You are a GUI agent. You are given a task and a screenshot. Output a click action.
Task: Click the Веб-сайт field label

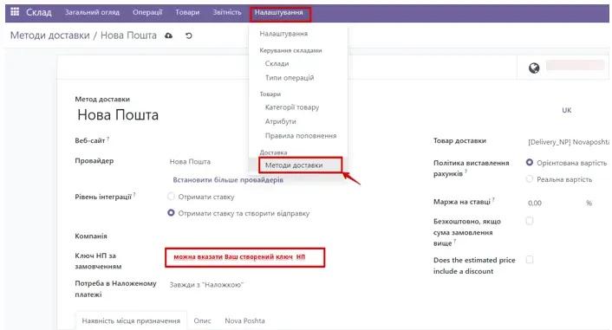pyautogui.click(x=90, y=140)
